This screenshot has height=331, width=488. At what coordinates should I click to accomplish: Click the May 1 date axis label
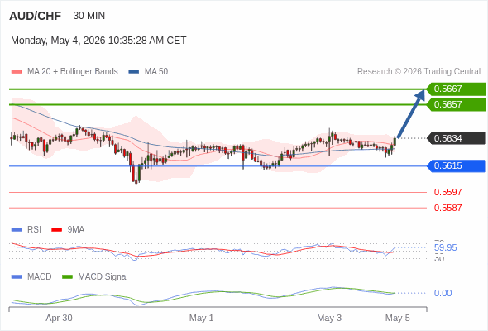pos(201,318)
